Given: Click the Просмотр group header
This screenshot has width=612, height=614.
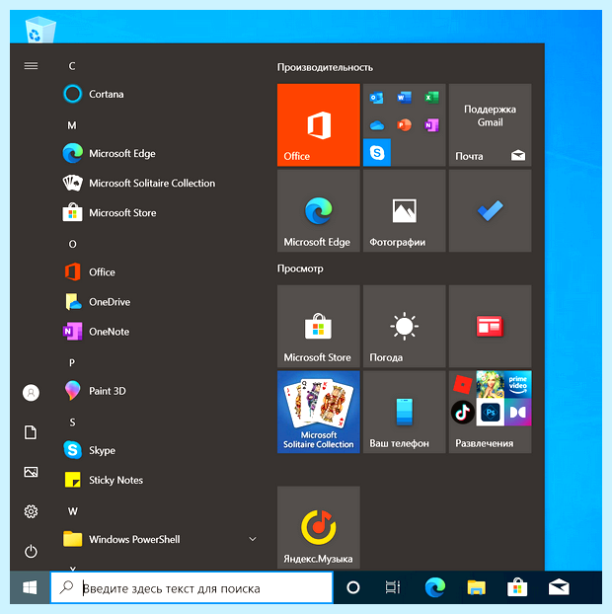Looking at the screenshot, I should (300, 269).
